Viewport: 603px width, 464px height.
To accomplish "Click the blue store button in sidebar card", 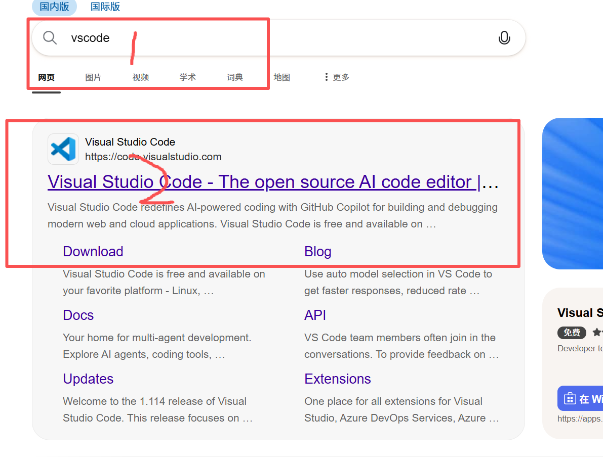I will click(580, 398).
